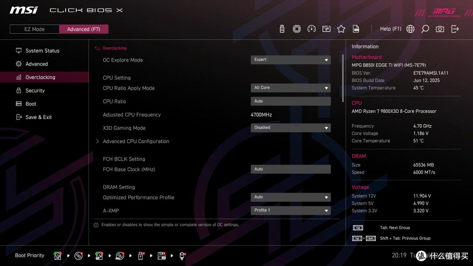Expand Advanced CPU Configuration submenu

click(136, 141)
